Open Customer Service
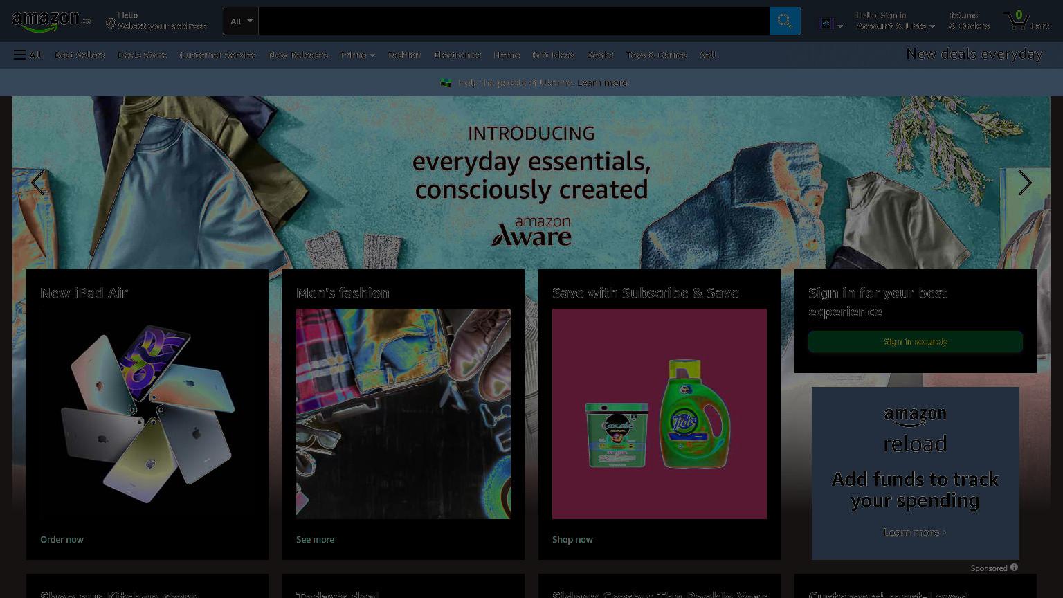The image size is (1063, 598). [217, 55]
